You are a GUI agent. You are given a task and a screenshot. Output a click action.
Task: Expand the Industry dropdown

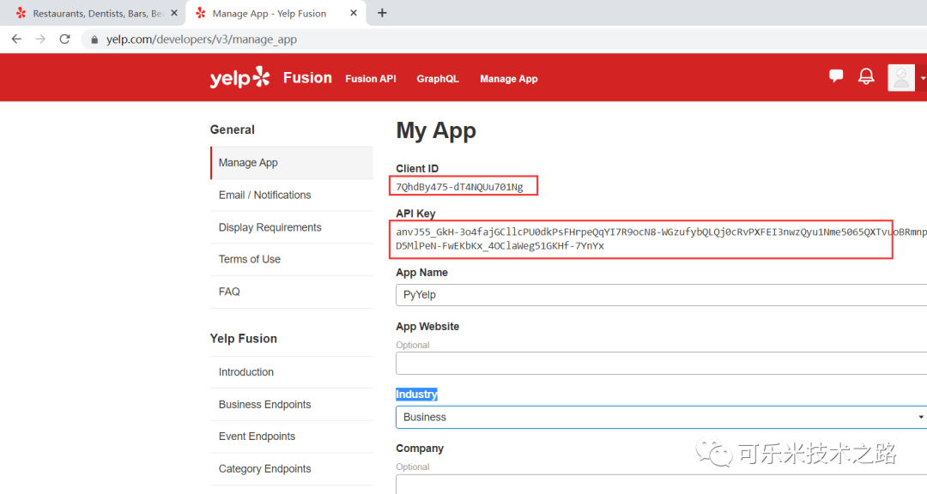point(659,418)
